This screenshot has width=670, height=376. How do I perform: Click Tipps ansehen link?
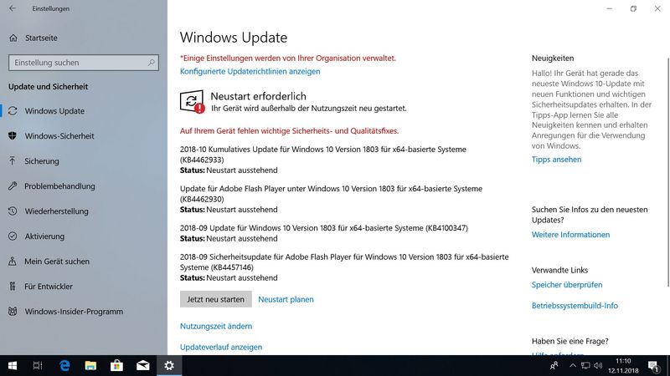click(x=556, y=160)
